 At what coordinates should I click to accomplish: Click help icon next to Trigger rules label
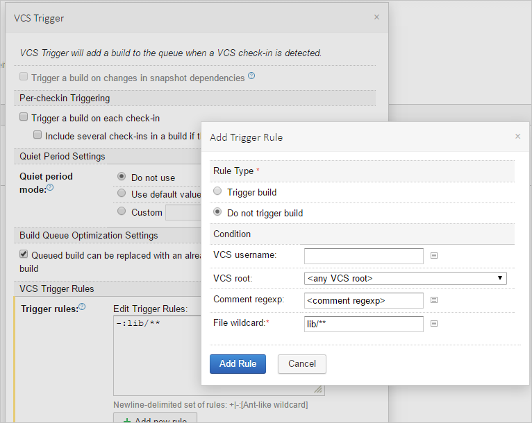pyautogui.click(x=82, y=307)
